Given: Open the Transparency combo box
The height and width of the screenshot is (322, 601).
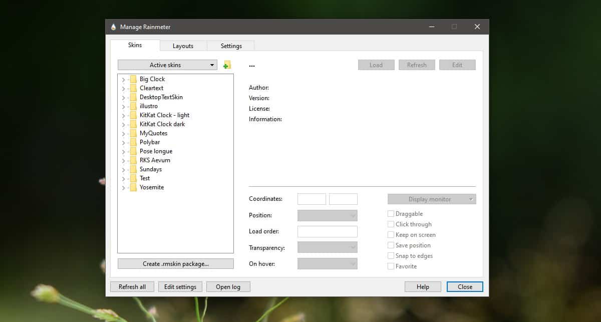Looking at the screenshot, I should (x=328, y=247).
